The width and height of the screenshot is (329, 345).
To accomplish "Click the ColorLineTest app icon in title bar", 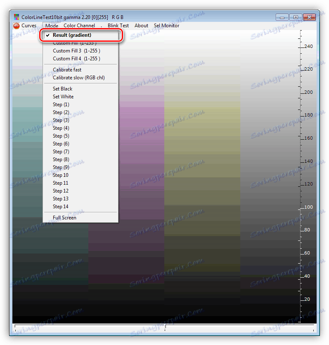I will click(x=17, y=17).
